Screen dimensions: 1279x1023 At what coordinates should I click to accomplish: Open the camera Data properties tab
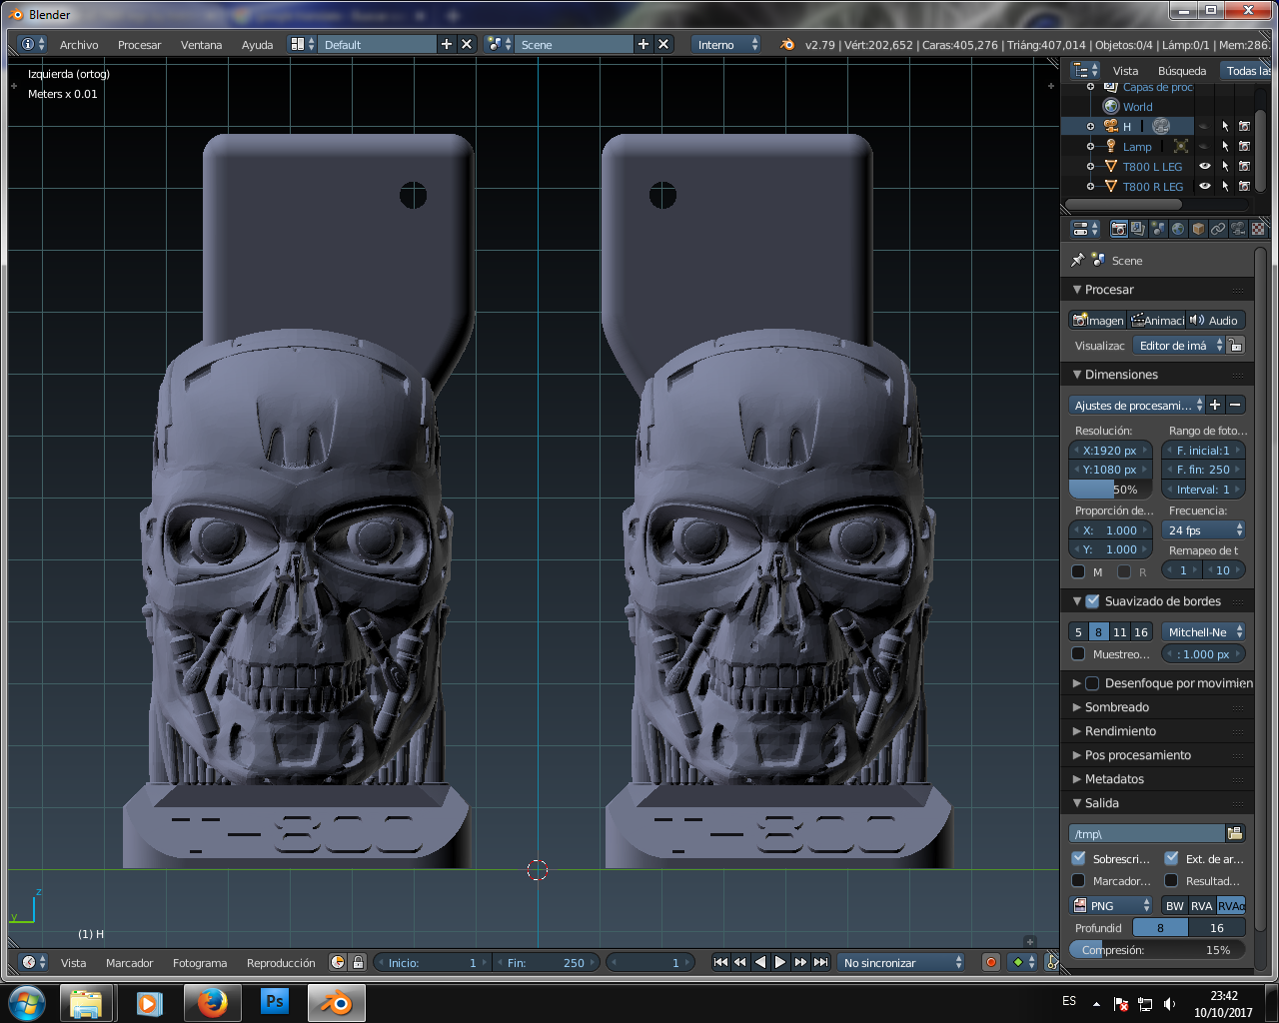pyautogui.click(x=1238, y=229)
